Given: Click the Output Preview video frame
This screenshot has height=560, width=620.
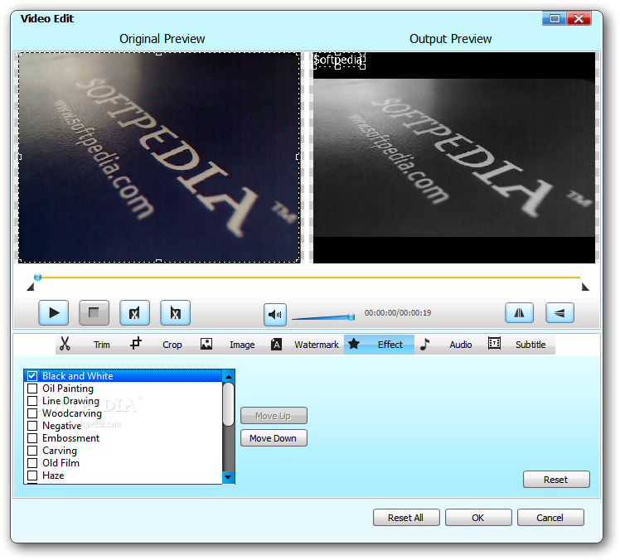Looking at the screenshot, I should click(454, 157).
